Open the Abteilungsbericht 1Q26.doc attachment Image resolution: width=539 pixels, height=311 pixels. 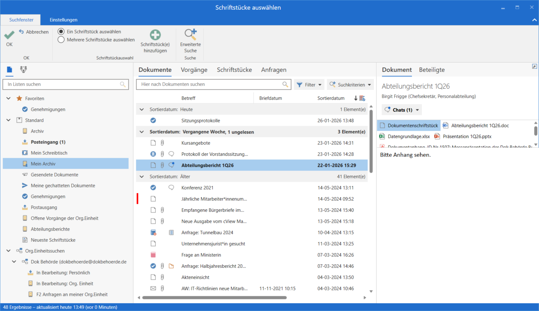tap(476, 126)
